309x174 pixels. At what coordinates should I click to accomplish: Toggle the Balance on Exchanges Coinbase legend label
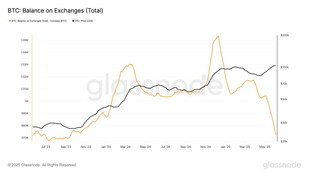point(39,21)
